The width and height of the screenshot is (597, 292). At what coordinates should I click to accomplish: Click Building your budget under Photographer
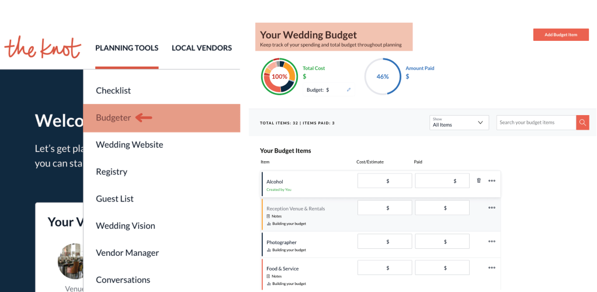coord(286,250)
